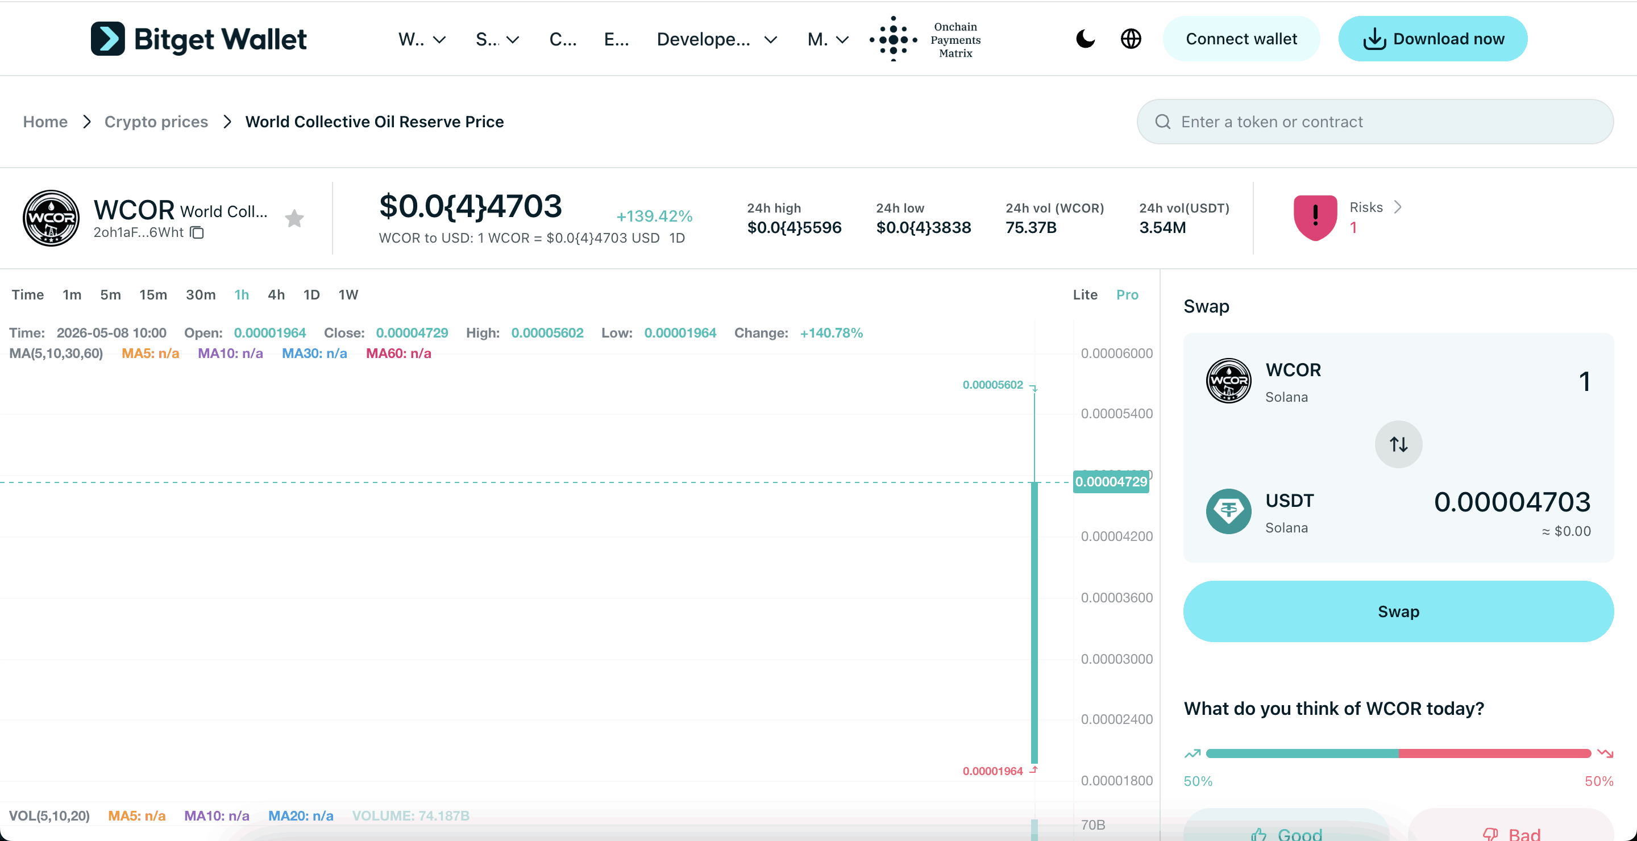Switch chart to Lite mode
The image size is (1637, 841).
point(1085,295)
